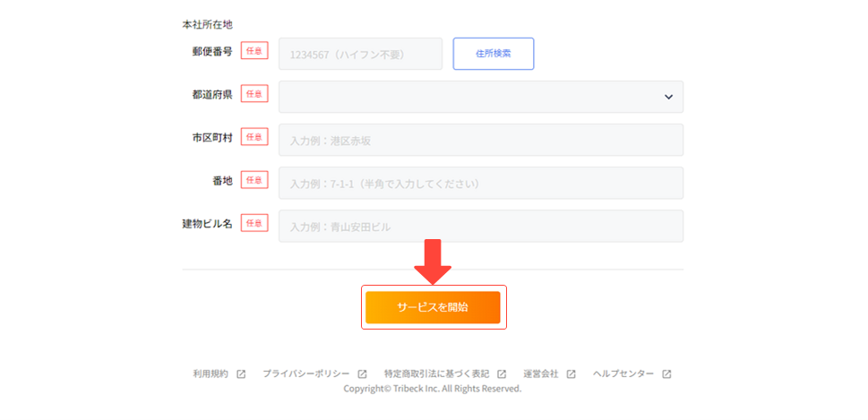Open the ヘルプセンター help center link
This screenshot has width=868, height=420.
[623, 373]
